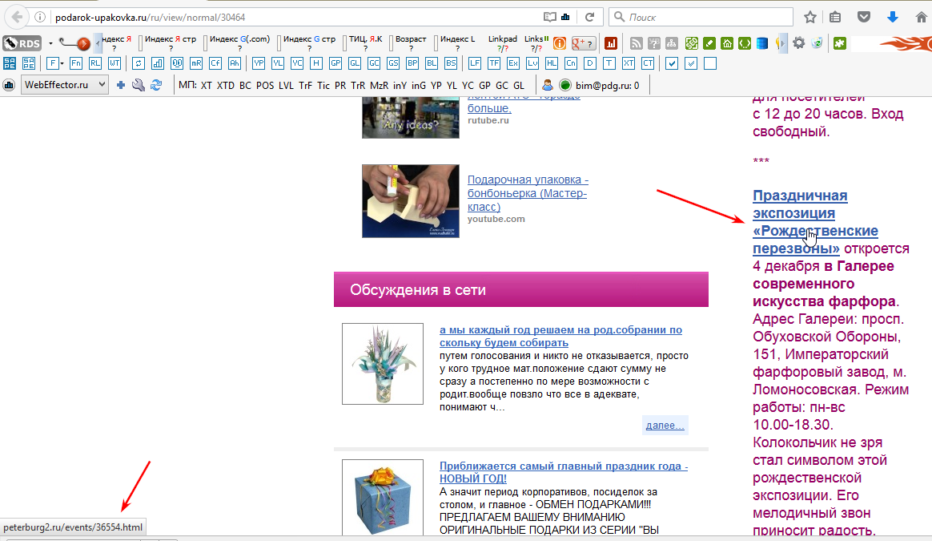This screenshot has height=541, width=932.
Task: Click the RL toolbar icon
Action: tap(94, 63)
